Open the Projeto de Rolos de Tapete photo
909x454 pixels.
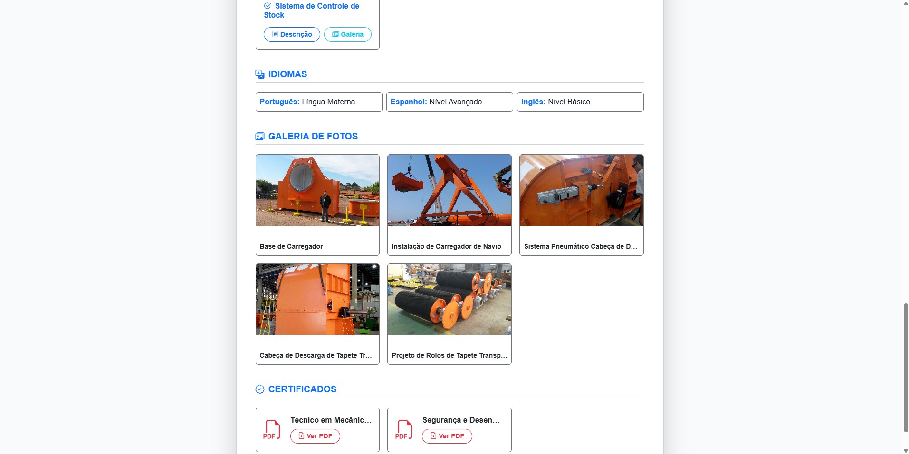tap(450, 314)
